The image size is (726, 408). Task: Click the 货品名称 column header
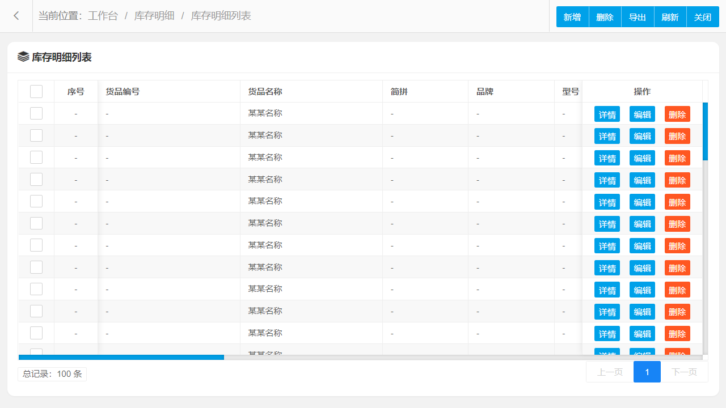tap(311, 91)
